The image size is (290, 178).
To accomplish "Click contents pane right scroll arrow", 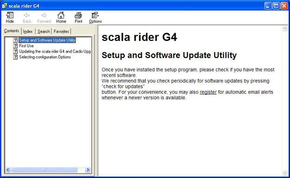I will [88, 170].
